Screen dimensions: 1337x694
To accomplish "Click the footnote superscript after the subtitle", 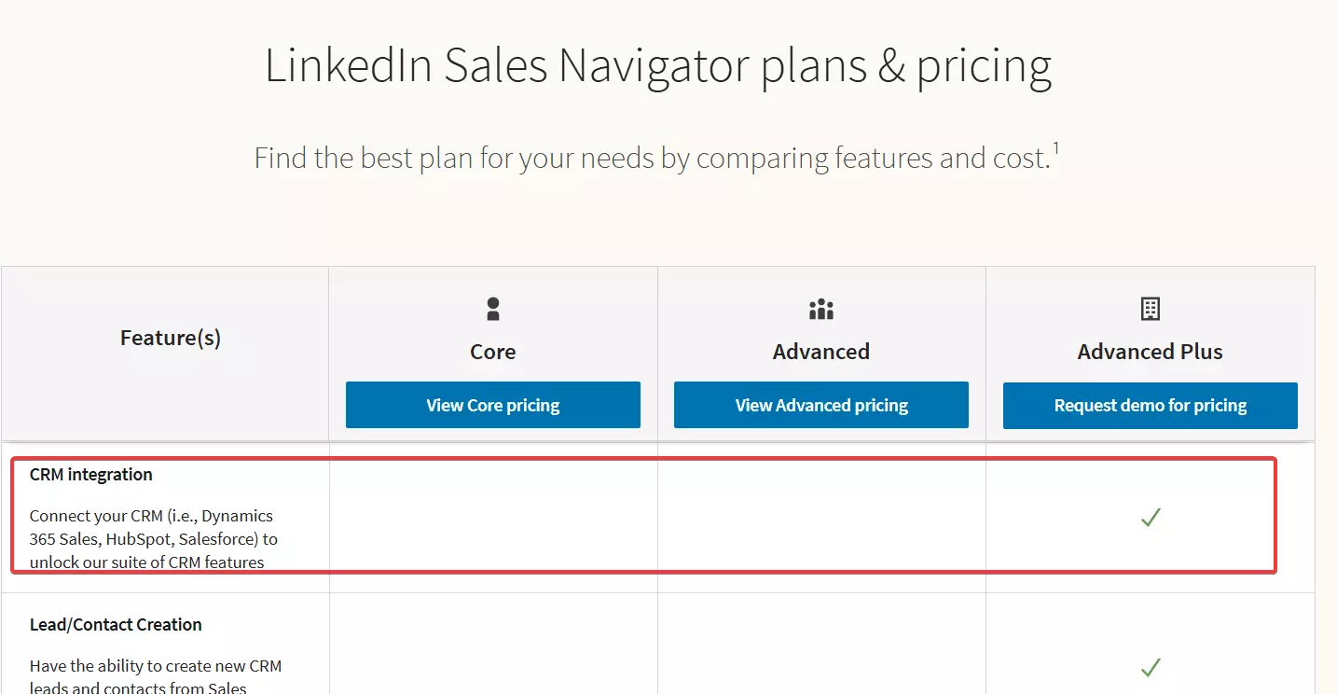I will (1056, 146).
